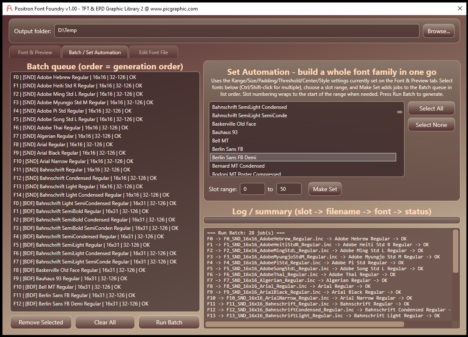468x337 pixels.
Task: Select queue row F7 Algerian Regular
Action: [105, 136]
